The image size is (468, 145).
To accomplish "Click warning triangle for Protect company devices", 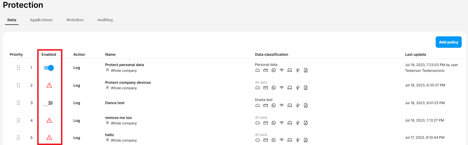I will (x=49, y=85).
